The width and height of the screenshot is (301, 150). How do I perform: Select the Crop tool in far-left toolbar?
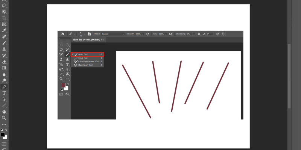(4, 18)
